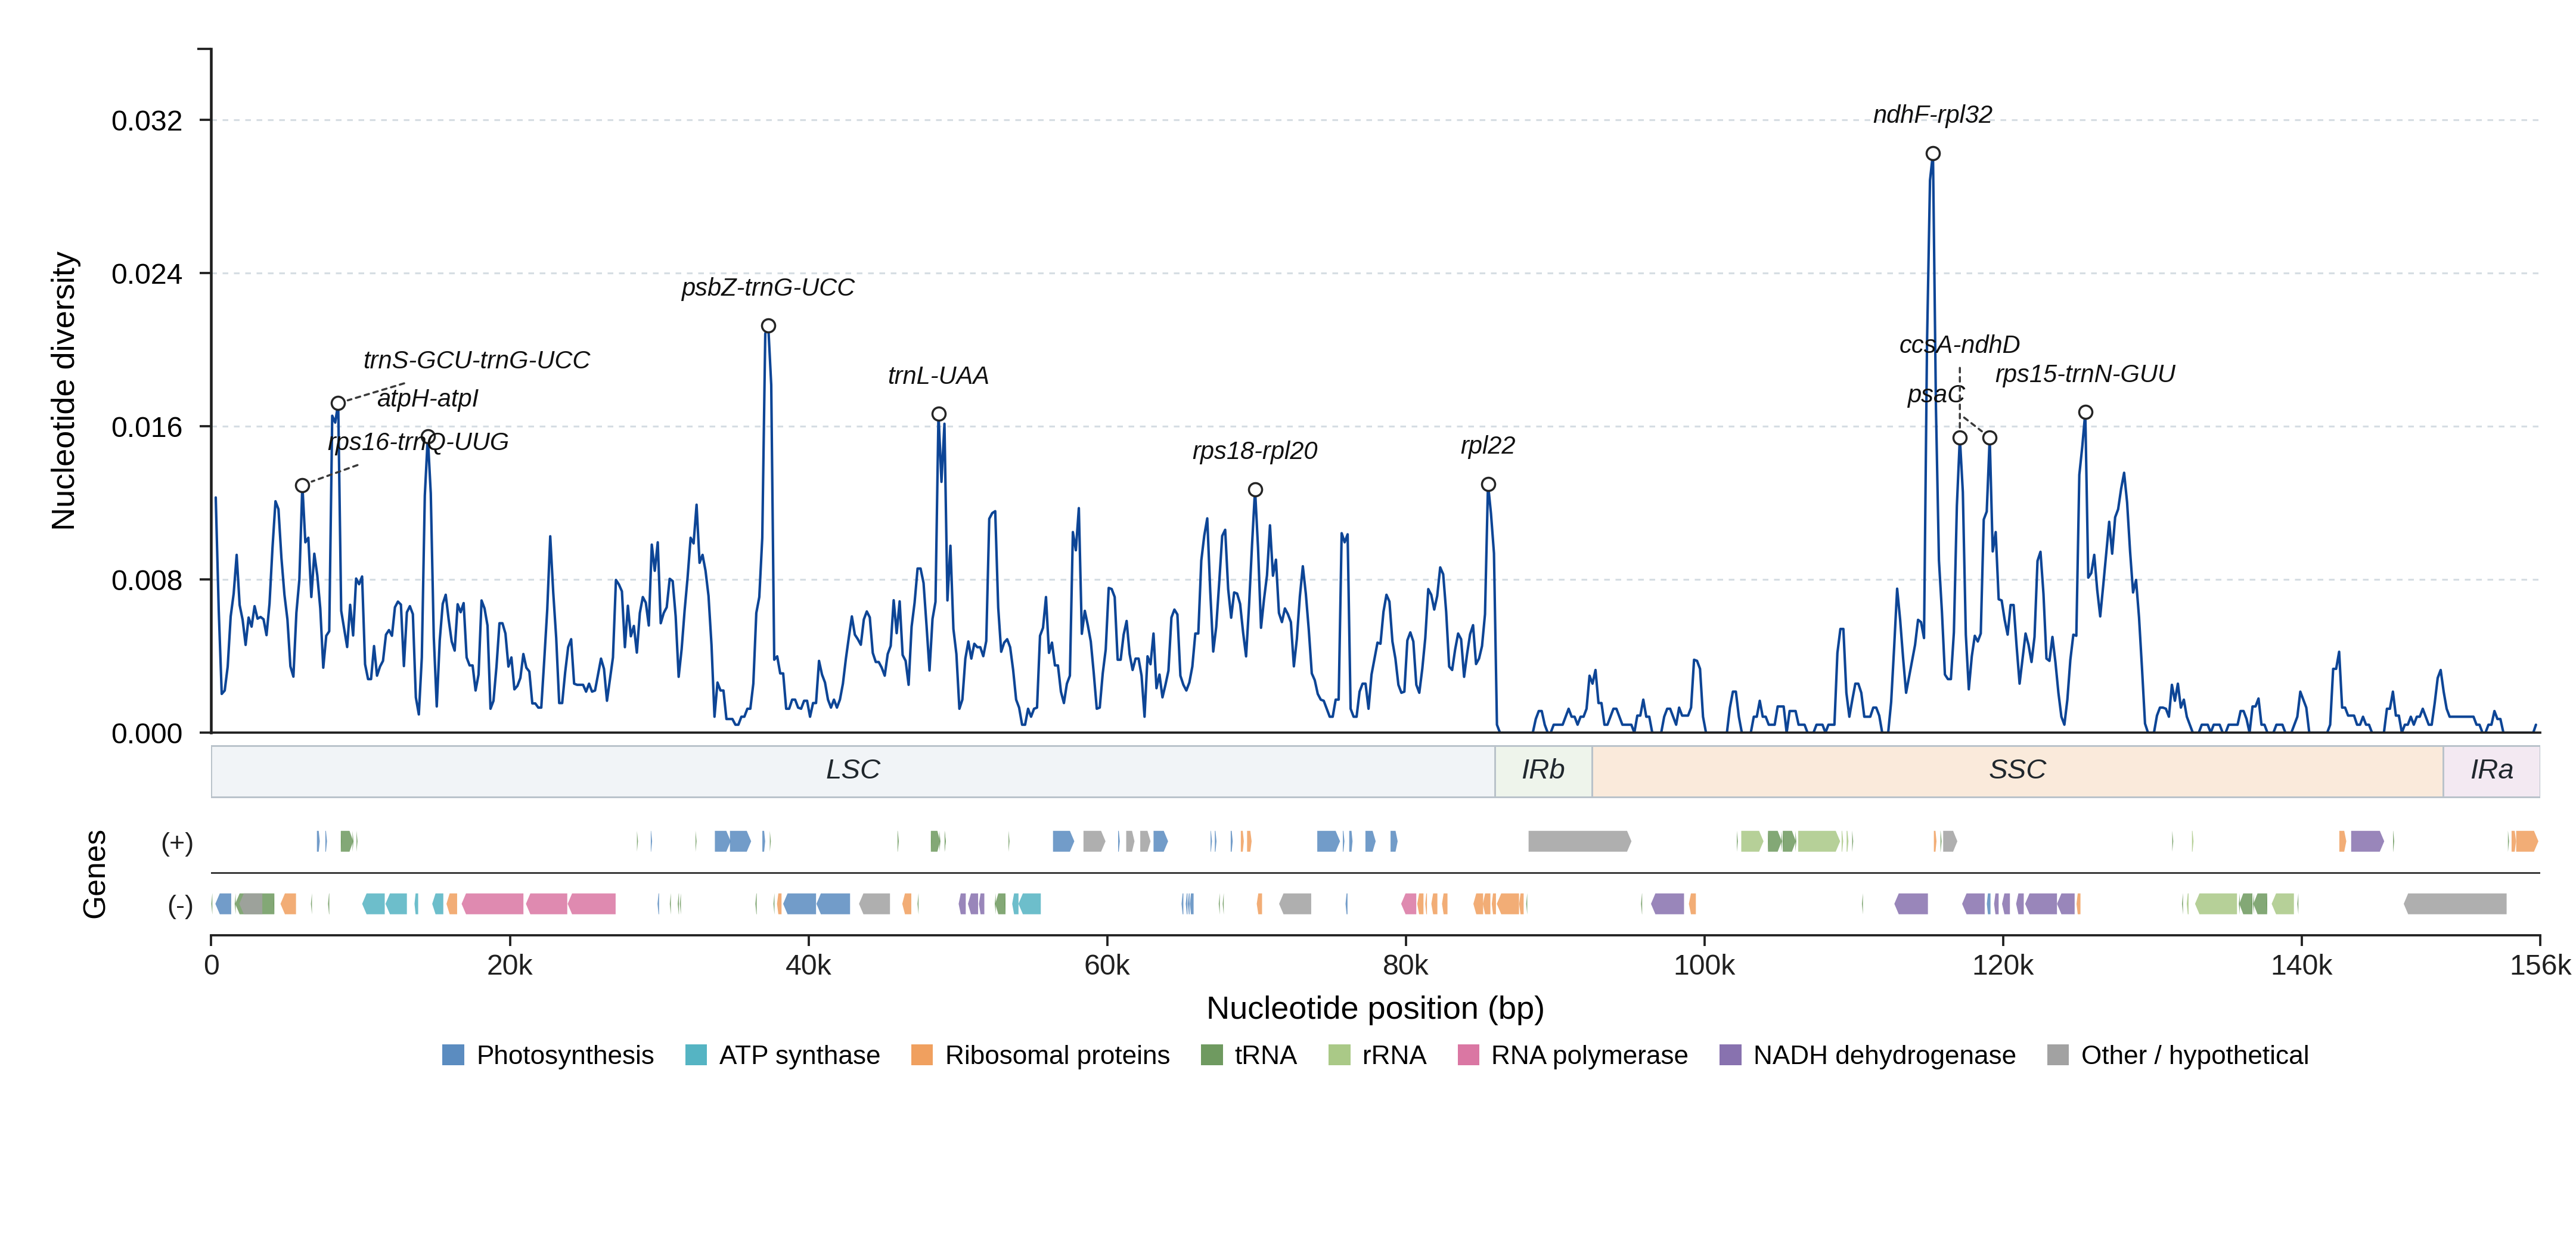This screenshot has height=1253, width=2576.
Task: Click the RNA polymerase legend swatch
Action: pos(1468,1055)
